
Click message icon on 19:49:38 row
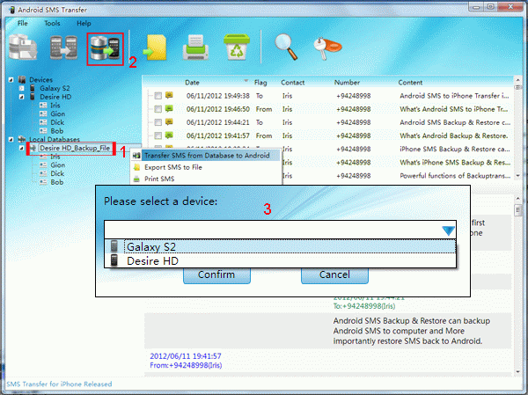[169, 95]
